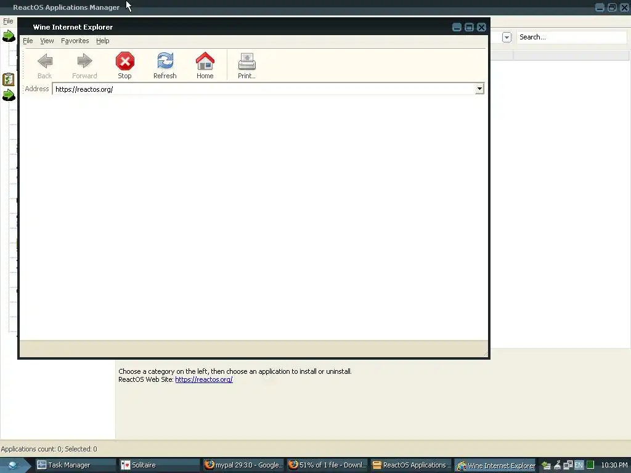Click the Back arrow in Wine Internet Explorer

[44, 65]
